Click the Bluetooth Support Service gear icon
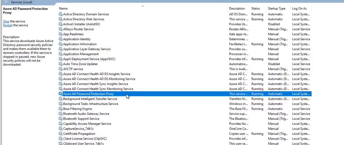The height and width of the screenshot is (145, 344). (60, 119)
